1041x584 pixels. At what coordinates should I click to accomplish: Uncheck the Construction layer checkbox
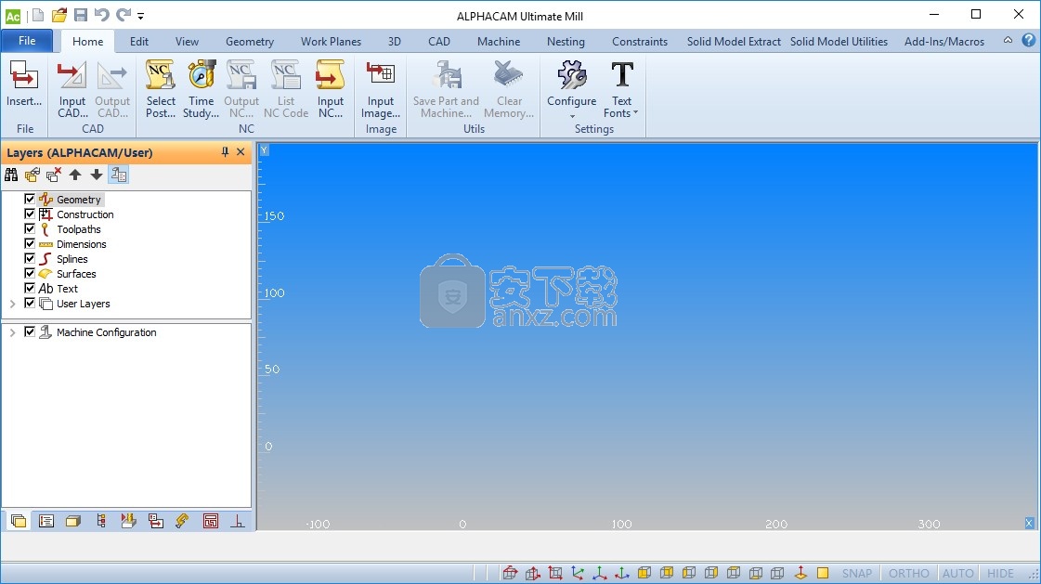tap(29, 214)
